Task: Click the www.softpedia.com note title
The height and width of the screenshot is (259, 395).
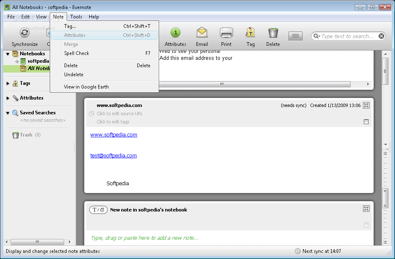Action: 119,105
